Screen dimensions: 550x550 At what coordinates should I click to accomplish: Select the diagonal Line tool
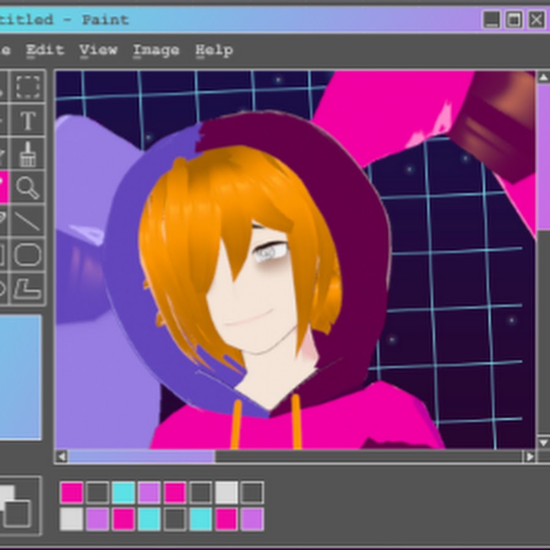[x=28, y=221]
